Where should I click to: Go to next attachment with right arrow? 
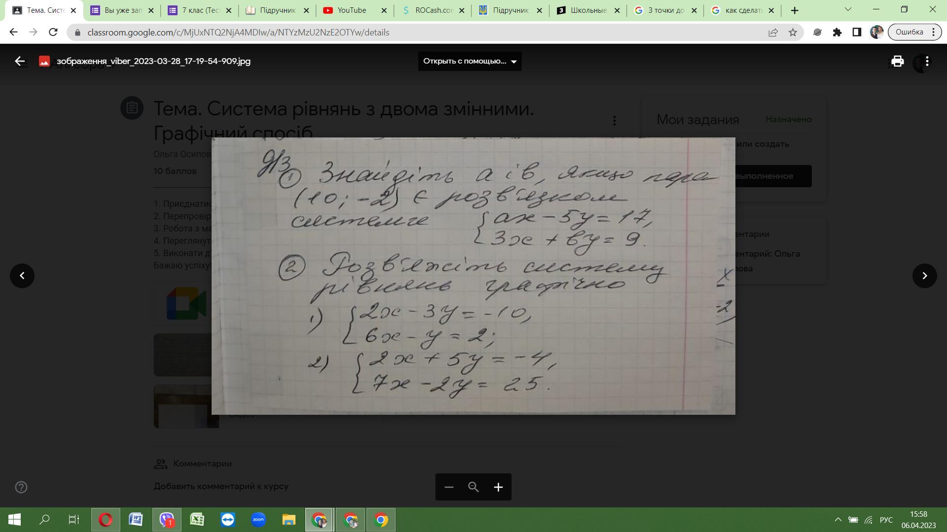tap(925, 276)
